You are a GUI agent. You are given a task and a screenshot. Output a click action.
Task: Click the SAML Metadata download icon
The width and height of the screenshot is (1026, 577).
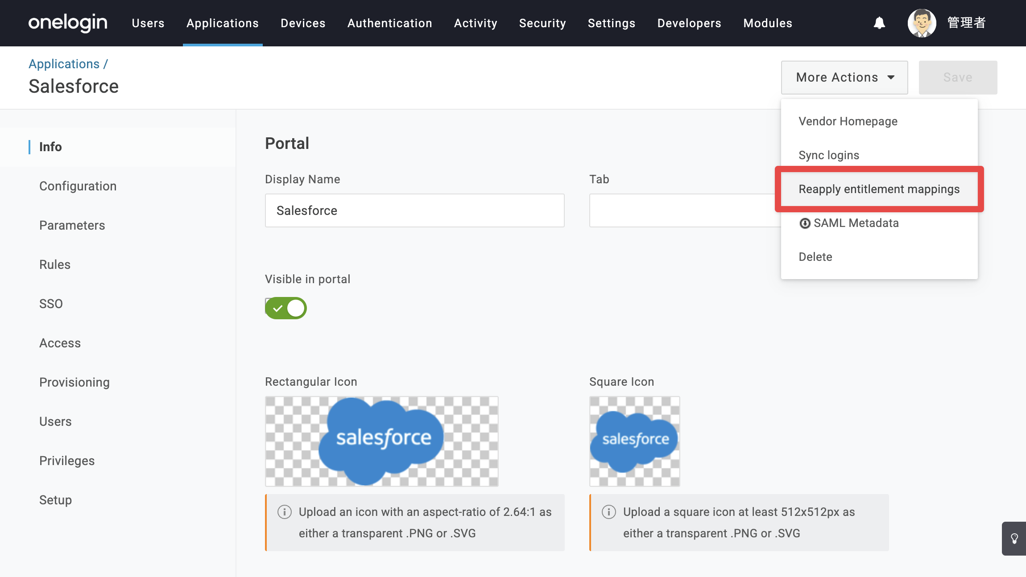tap(805, 223)
